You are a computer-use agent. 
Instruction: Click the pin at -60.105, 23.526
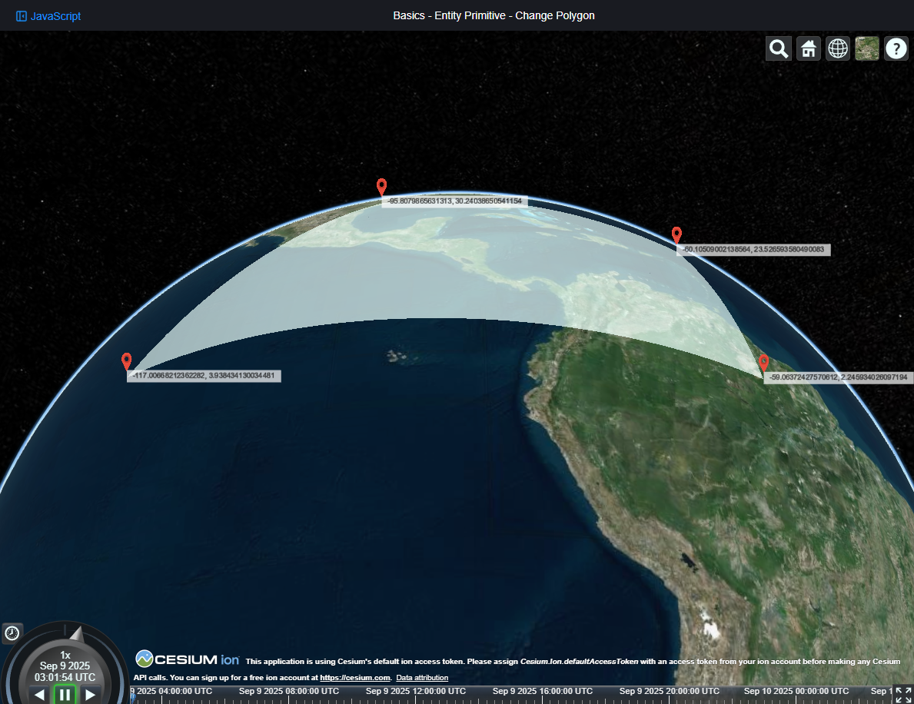tap(676, 235)
